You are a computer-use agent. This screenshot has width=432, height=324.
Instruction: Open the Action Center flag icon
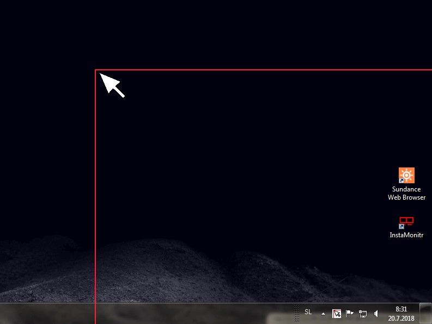tap(350, 314)
